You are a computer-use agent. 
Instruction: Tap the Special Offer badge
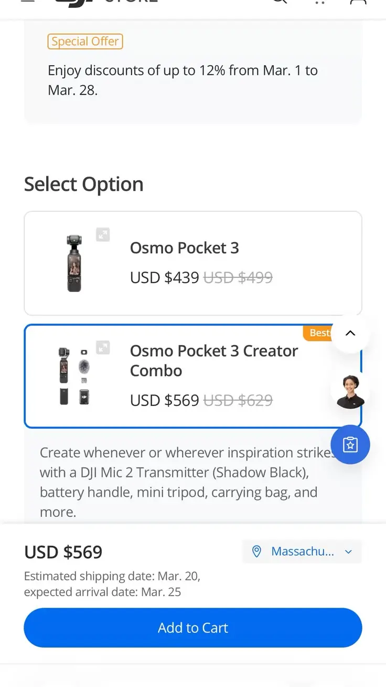(x=85, y=41)
